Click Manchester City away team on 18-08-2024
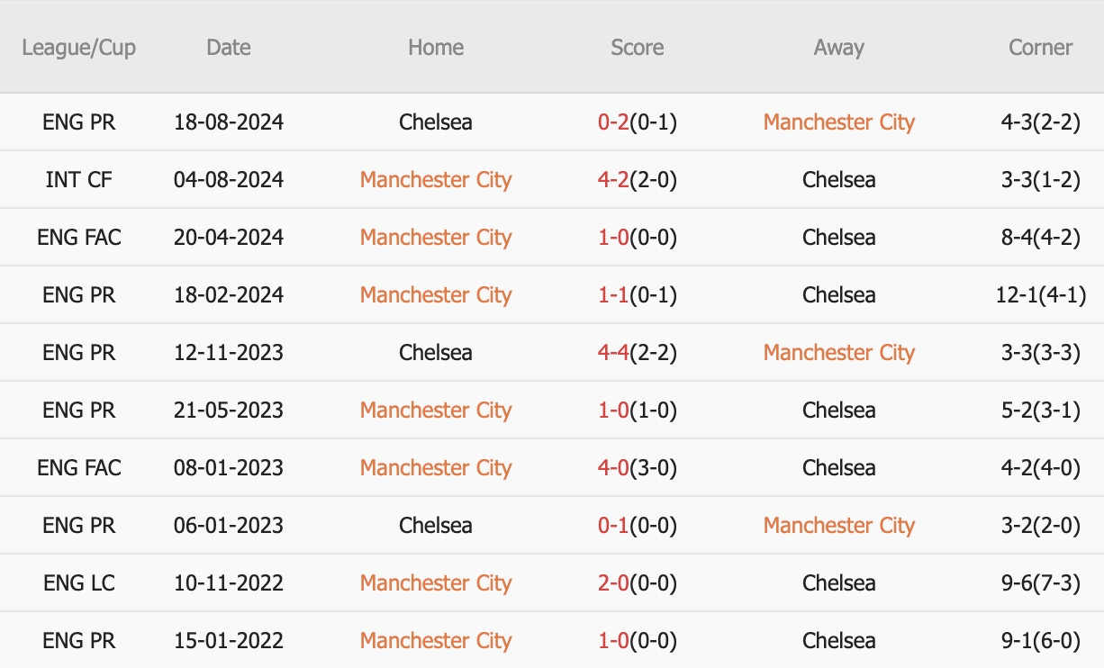 pyautogui.click(x=839, y=122)
